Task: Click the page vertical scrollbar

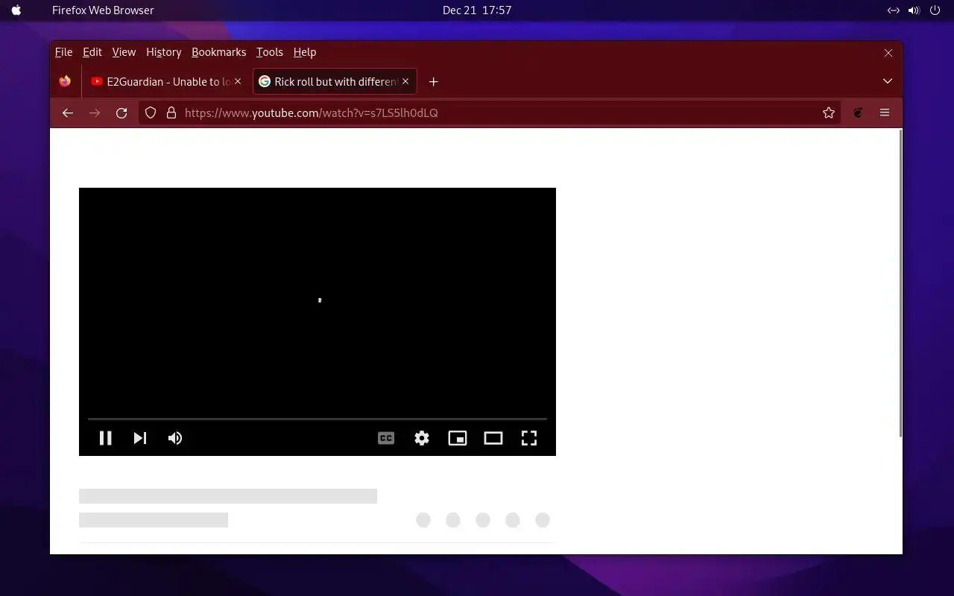Action: click(901, 283)
